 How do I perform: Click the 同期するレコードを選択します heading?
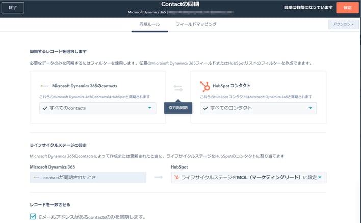click(58, 52)
